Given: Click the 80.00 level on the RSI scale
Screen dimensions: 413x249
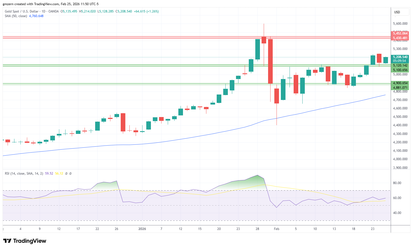Looking at the screenshot, I should coord(397,183).
